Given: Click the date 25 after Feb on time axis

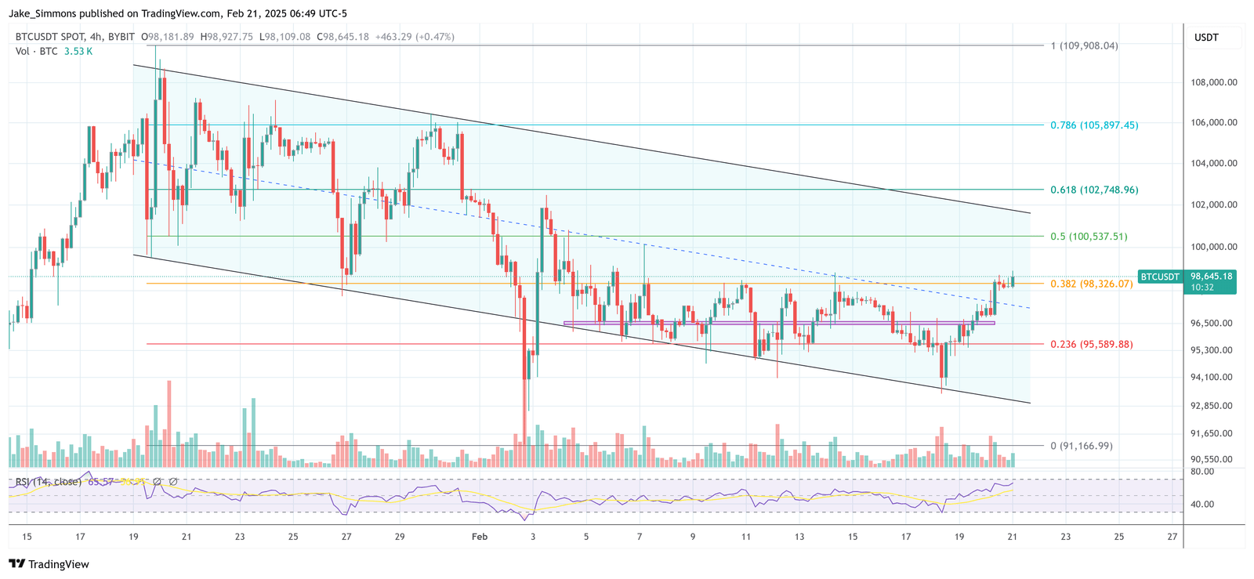Looking at the screenshot, I should (x=1118, y=537).
